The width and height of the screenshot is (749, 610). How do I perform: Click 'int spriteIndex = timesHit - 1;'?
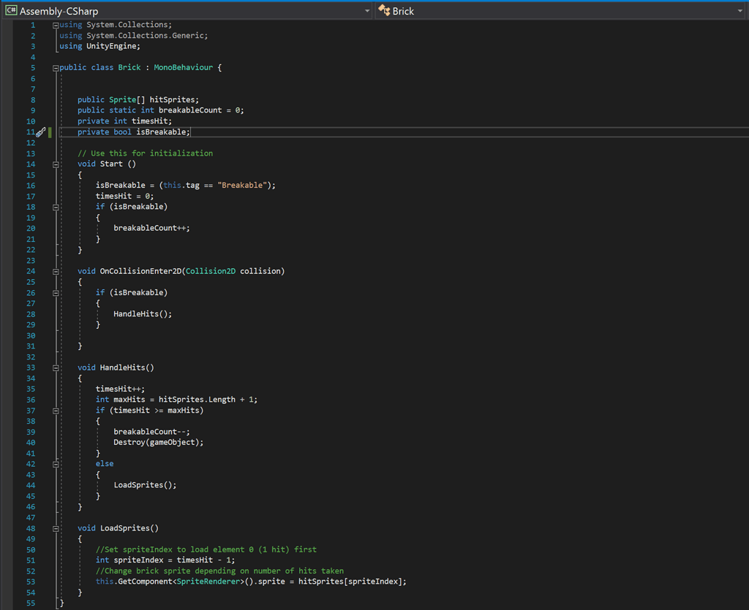point(165,560)
